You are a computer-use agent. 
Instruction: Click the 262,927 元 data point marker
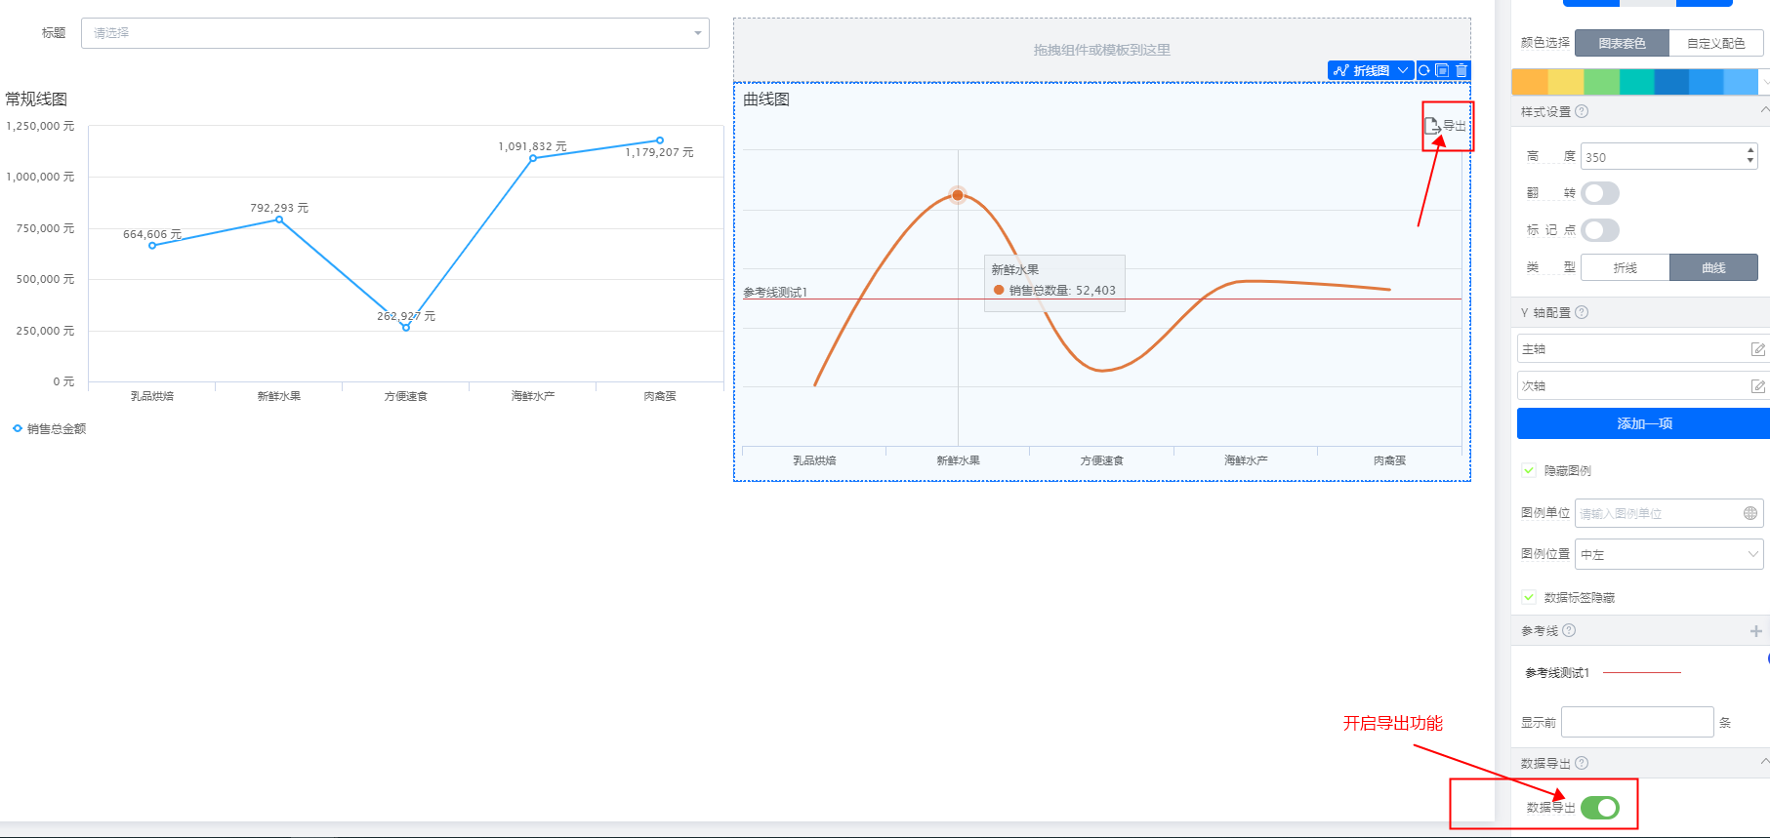(406, 328)
